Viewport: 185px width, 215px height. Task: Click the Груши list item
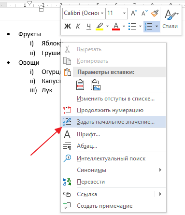coord(51,53)
